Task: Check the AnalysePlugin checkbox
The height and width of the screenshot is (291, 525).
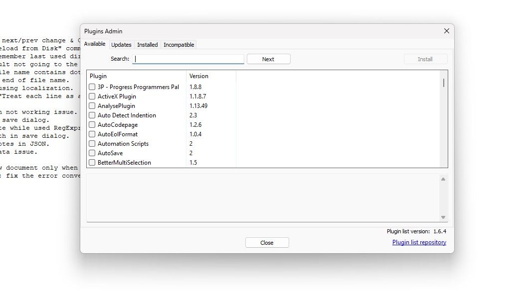Action: point(92,105)
